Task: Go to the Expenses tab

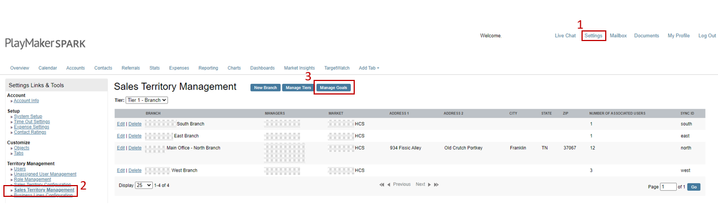Action: (179, 68)
